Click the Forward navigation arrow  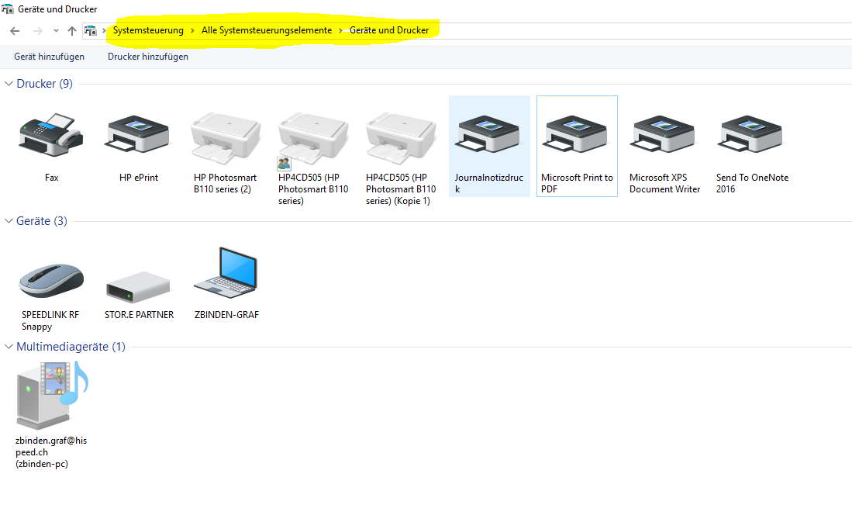(x=37, y=31)
